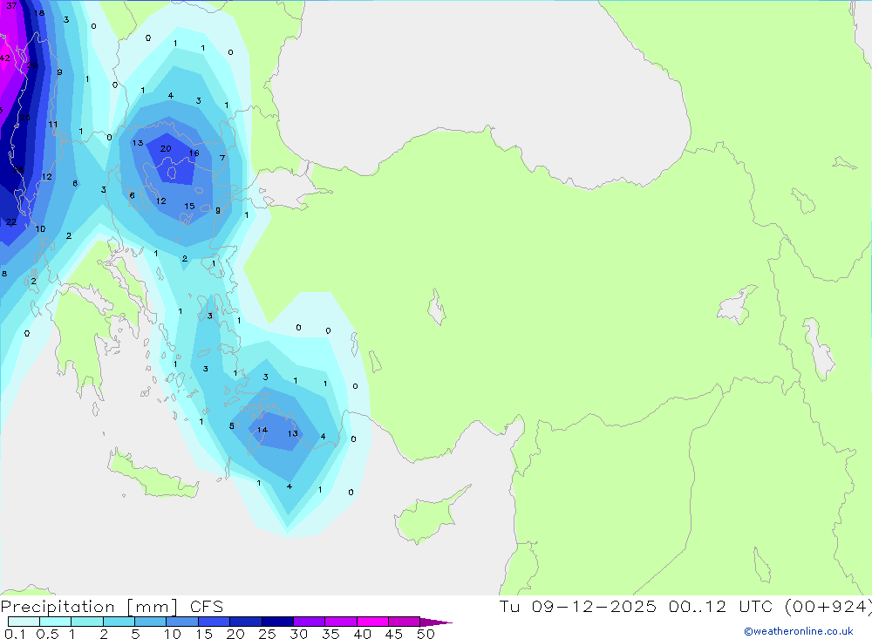Click the legend label '50'

[426, 634]
